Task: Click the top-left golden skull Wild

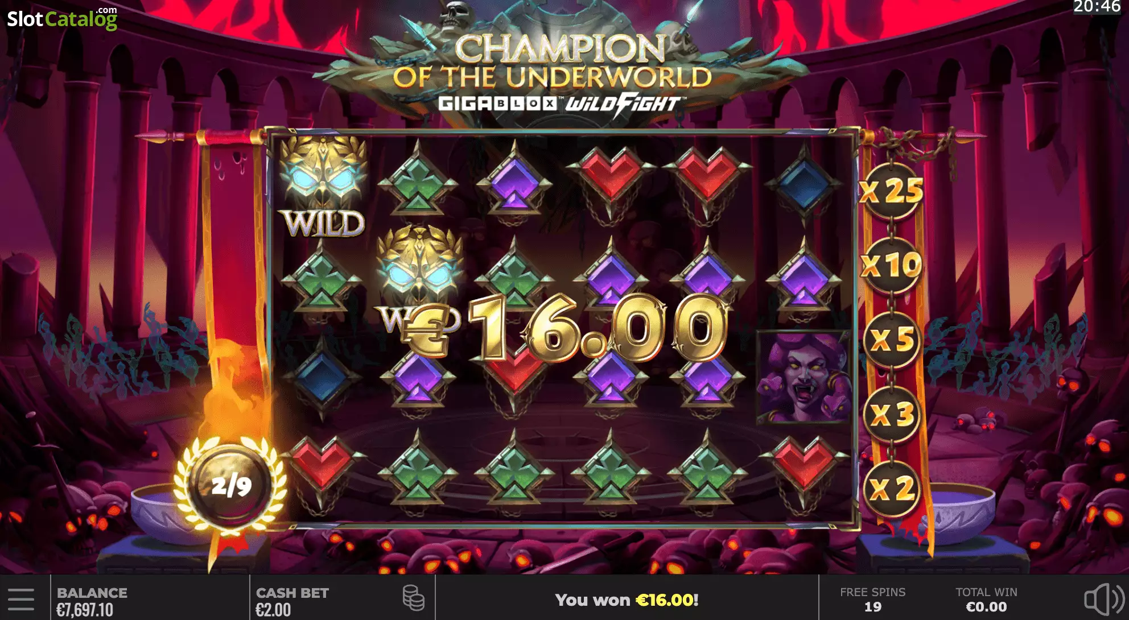Action: click(x=324, y=187)
